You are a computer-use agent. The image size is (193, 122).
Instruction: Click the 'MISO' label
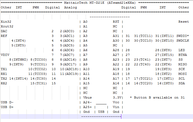pos(183,65)
